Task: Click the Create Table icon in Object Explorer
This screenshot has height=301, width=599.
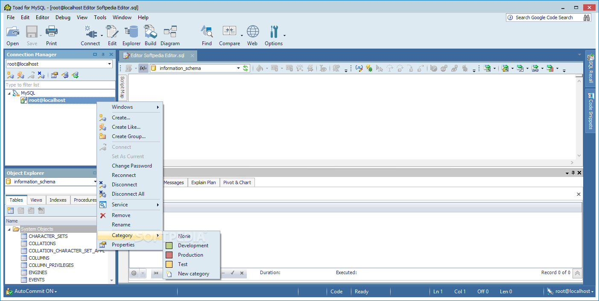Action: (11, 211)
